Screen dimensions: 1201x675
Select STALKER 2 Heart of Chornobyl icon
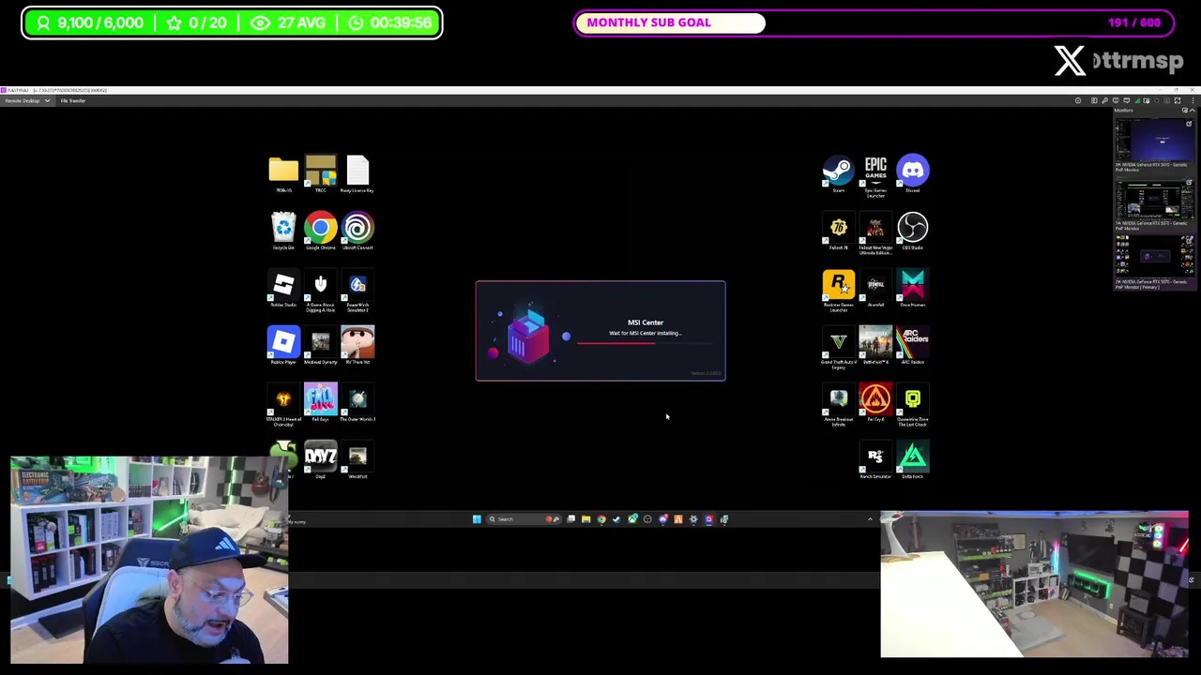(283, 405)
